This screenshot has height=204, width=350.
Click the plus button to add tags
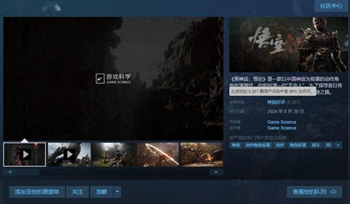click(338, 145)
